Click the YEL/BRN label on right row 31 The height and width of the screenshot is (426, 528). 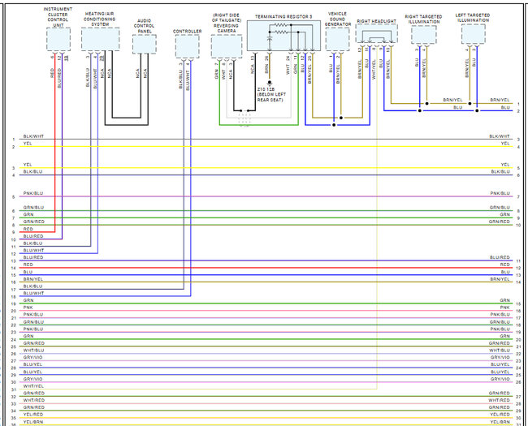[500, 422]
